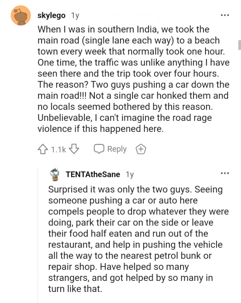This screenshot has height=303, width=241.
Task: Click the scrollbar thumb on the right edge
Action: pyautogui.click(x=239, y=45)
